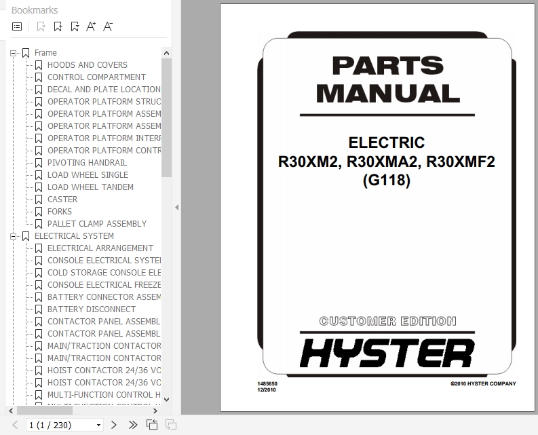This screenshot has height=435, width=538.
Task: Open PIVOTING HANDRAIL bookmark
Action: [x=87, y=163]
